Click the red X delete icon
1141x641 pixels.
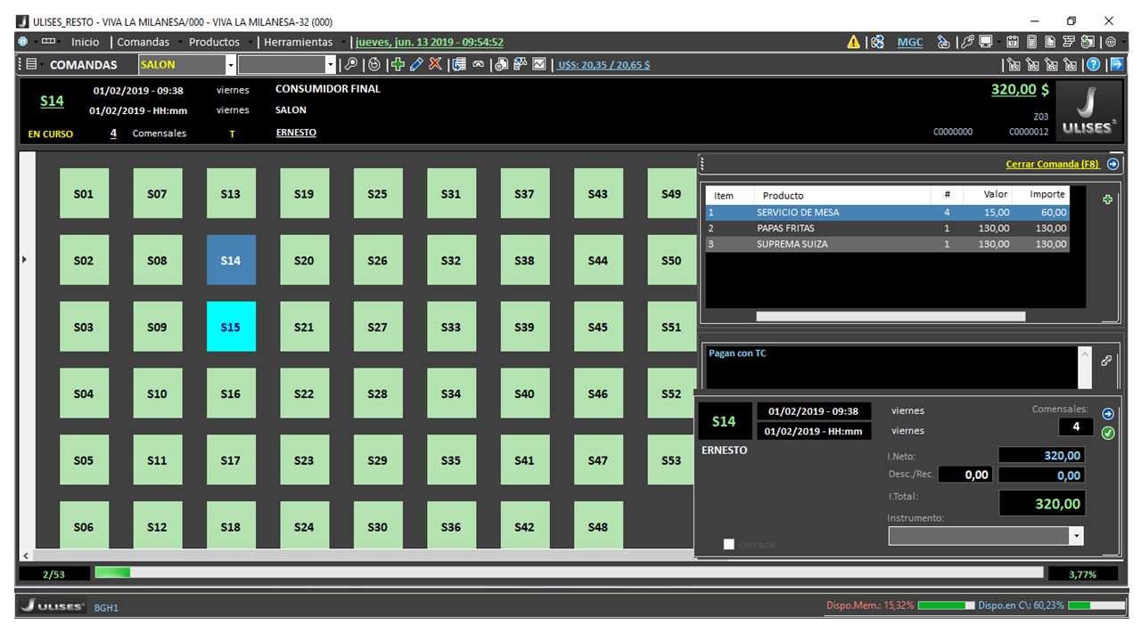pyautogui.click(x=435, y=64)
